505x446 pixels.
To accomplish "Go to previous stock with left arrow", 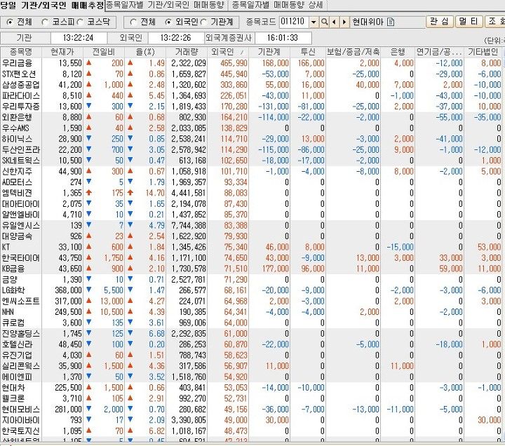I will (x=334, y=22).
